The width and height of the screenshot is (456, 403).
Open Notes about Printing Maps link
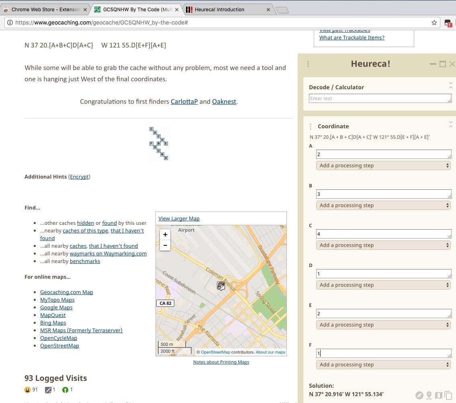tap(221, 362)
